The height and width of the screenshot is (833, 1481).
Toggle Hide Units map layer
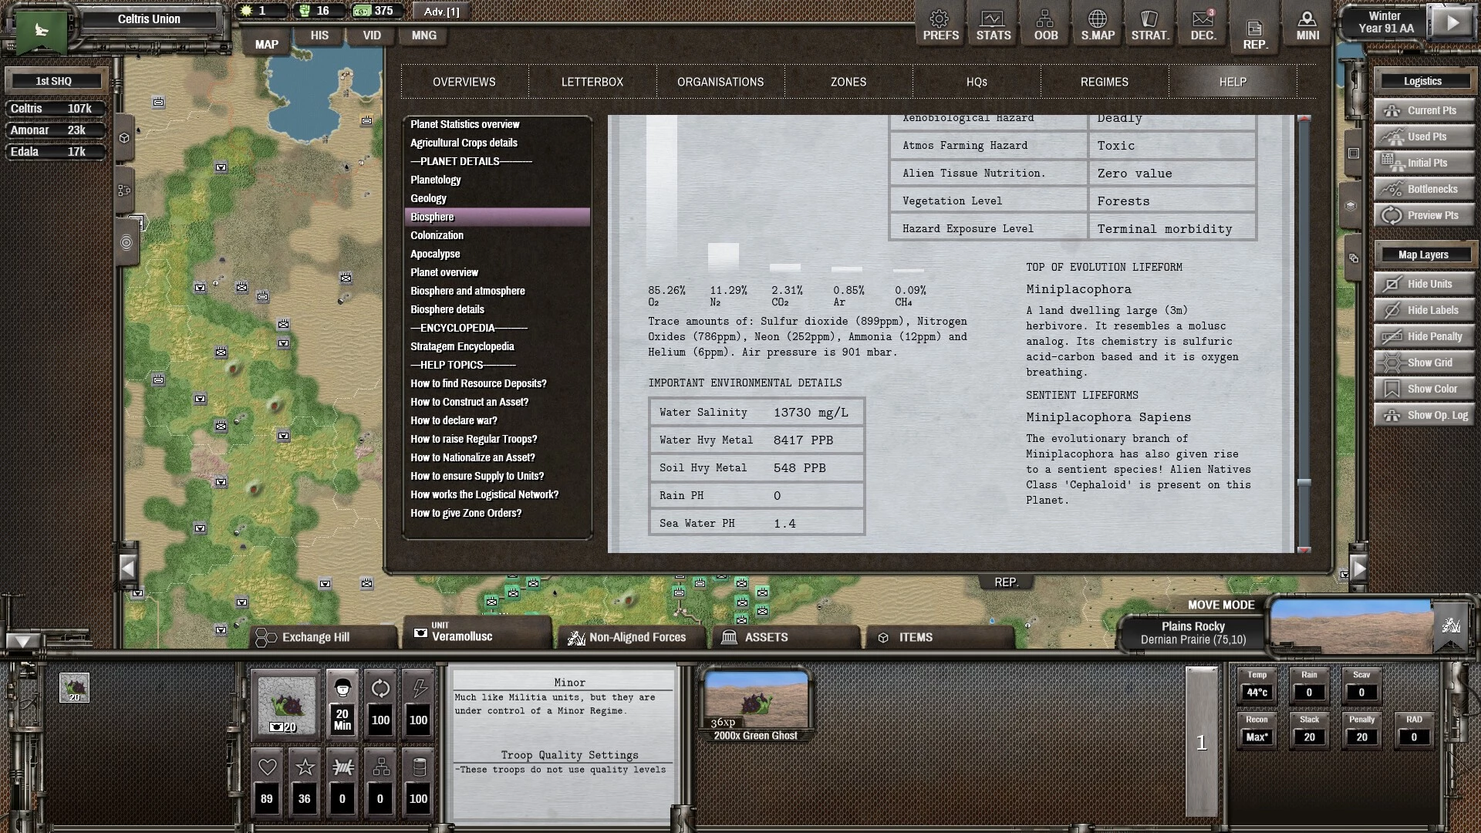point(1424,284)
